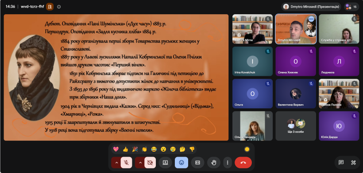Click muted mic icon on Людмила tile
This screenshot has width=363, height=173.
(355, 51)
